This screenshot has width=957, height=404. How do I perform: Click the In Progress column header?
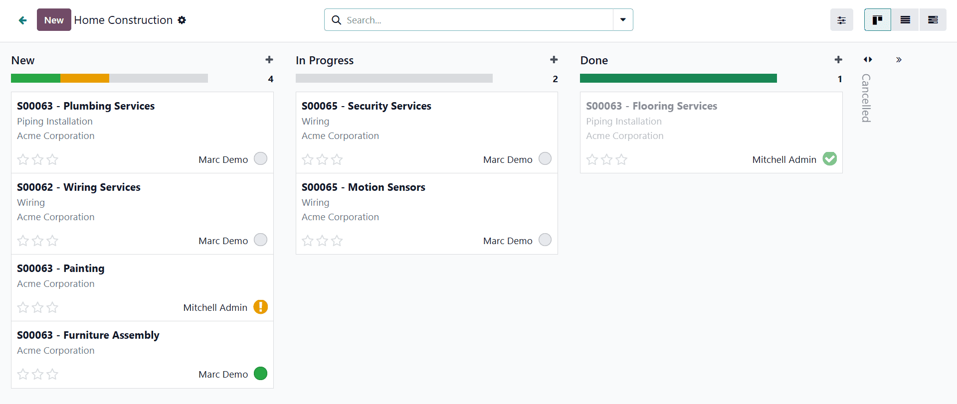325,60
